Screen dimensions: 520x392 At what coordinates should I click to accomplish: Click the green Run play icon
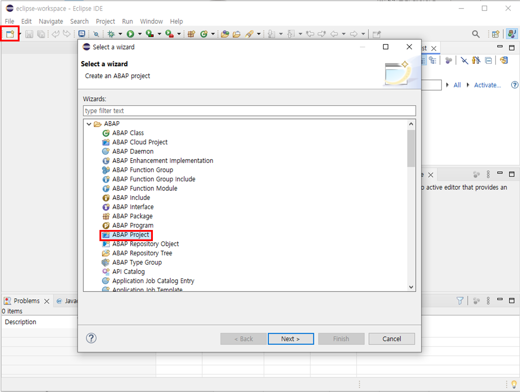[131, 34]
